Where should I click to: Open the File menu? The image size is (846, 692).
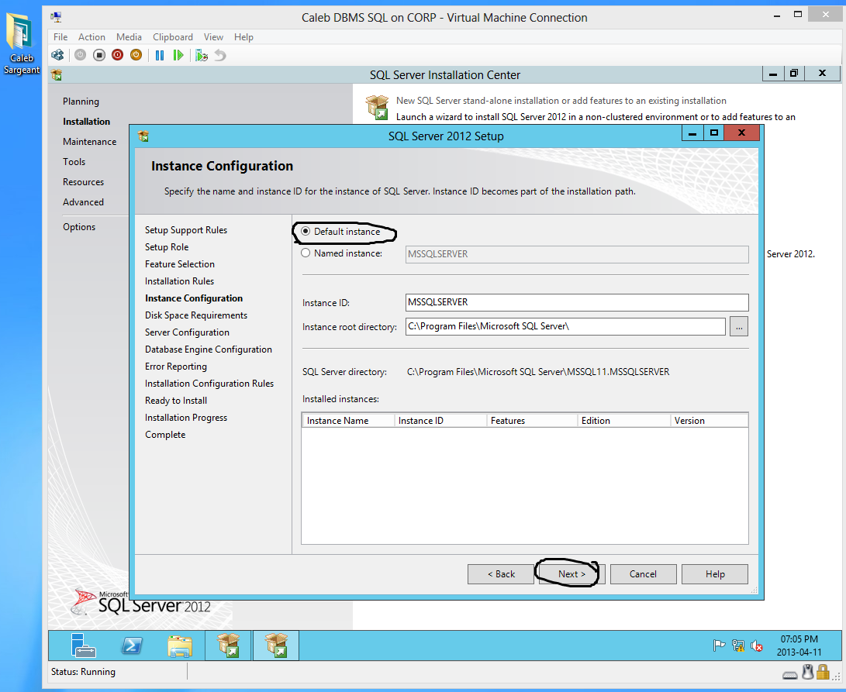pos(60,36)
